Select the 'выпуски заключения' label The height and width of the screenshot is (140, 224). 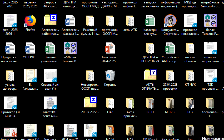point(150,4)
